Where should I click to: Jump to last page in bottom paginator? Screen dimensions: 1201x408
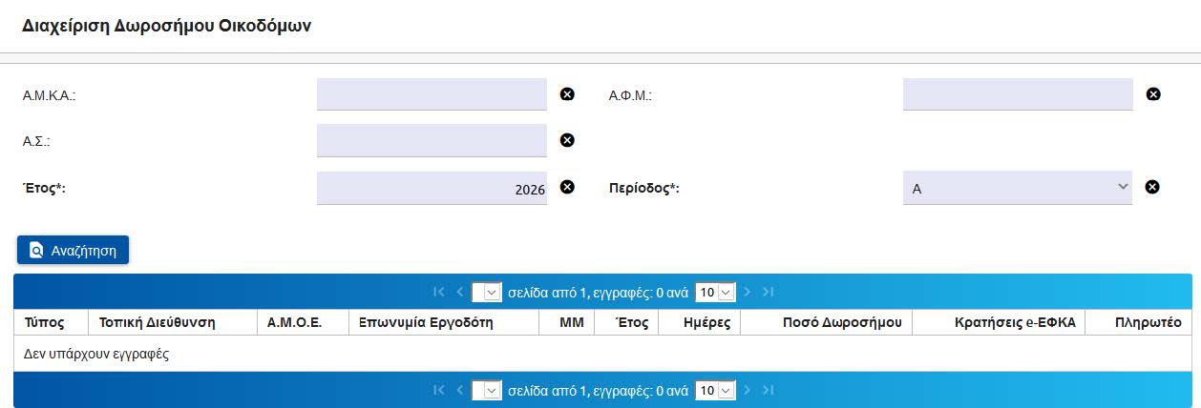tap(769, 390)
